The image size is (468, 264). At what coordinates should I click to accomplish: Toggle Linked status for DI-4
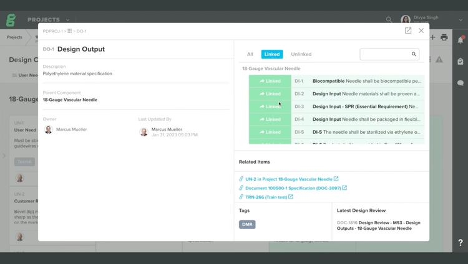[270, 120]
